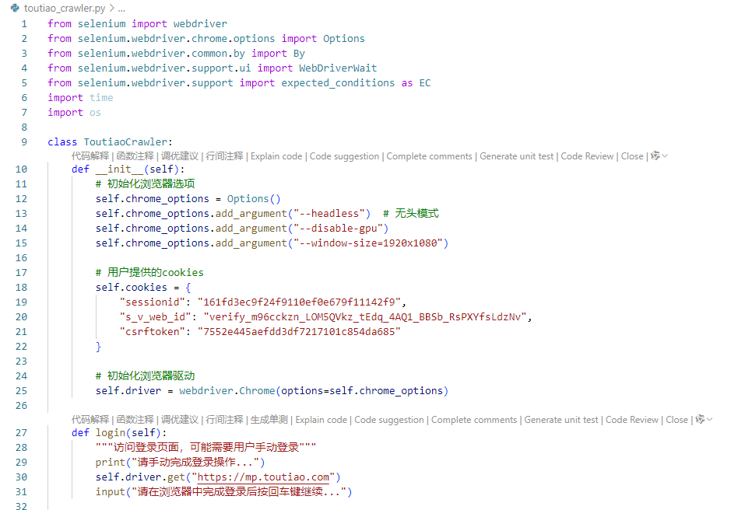
Task: Click the closing brace on line 22
Action: pos(98,347)
